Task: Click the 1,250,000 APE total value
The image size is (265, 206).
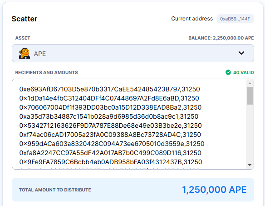Action: (x=214, y=190)
